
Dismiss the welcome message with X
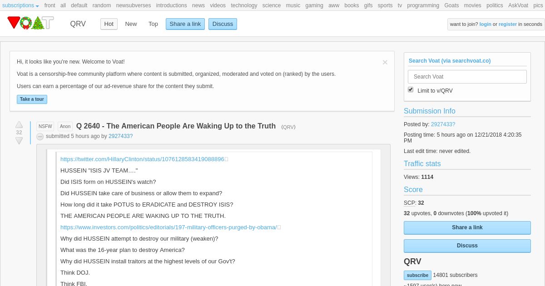(385, 62)
